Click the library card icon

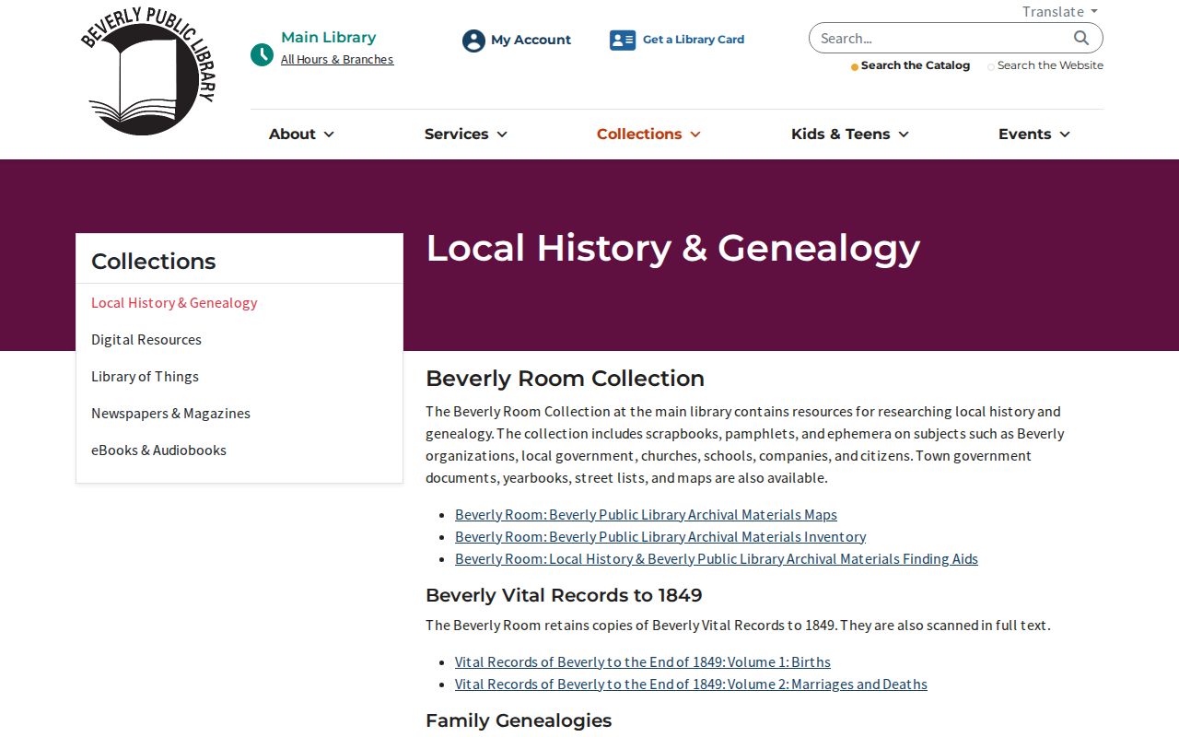(x=623, y=40)
